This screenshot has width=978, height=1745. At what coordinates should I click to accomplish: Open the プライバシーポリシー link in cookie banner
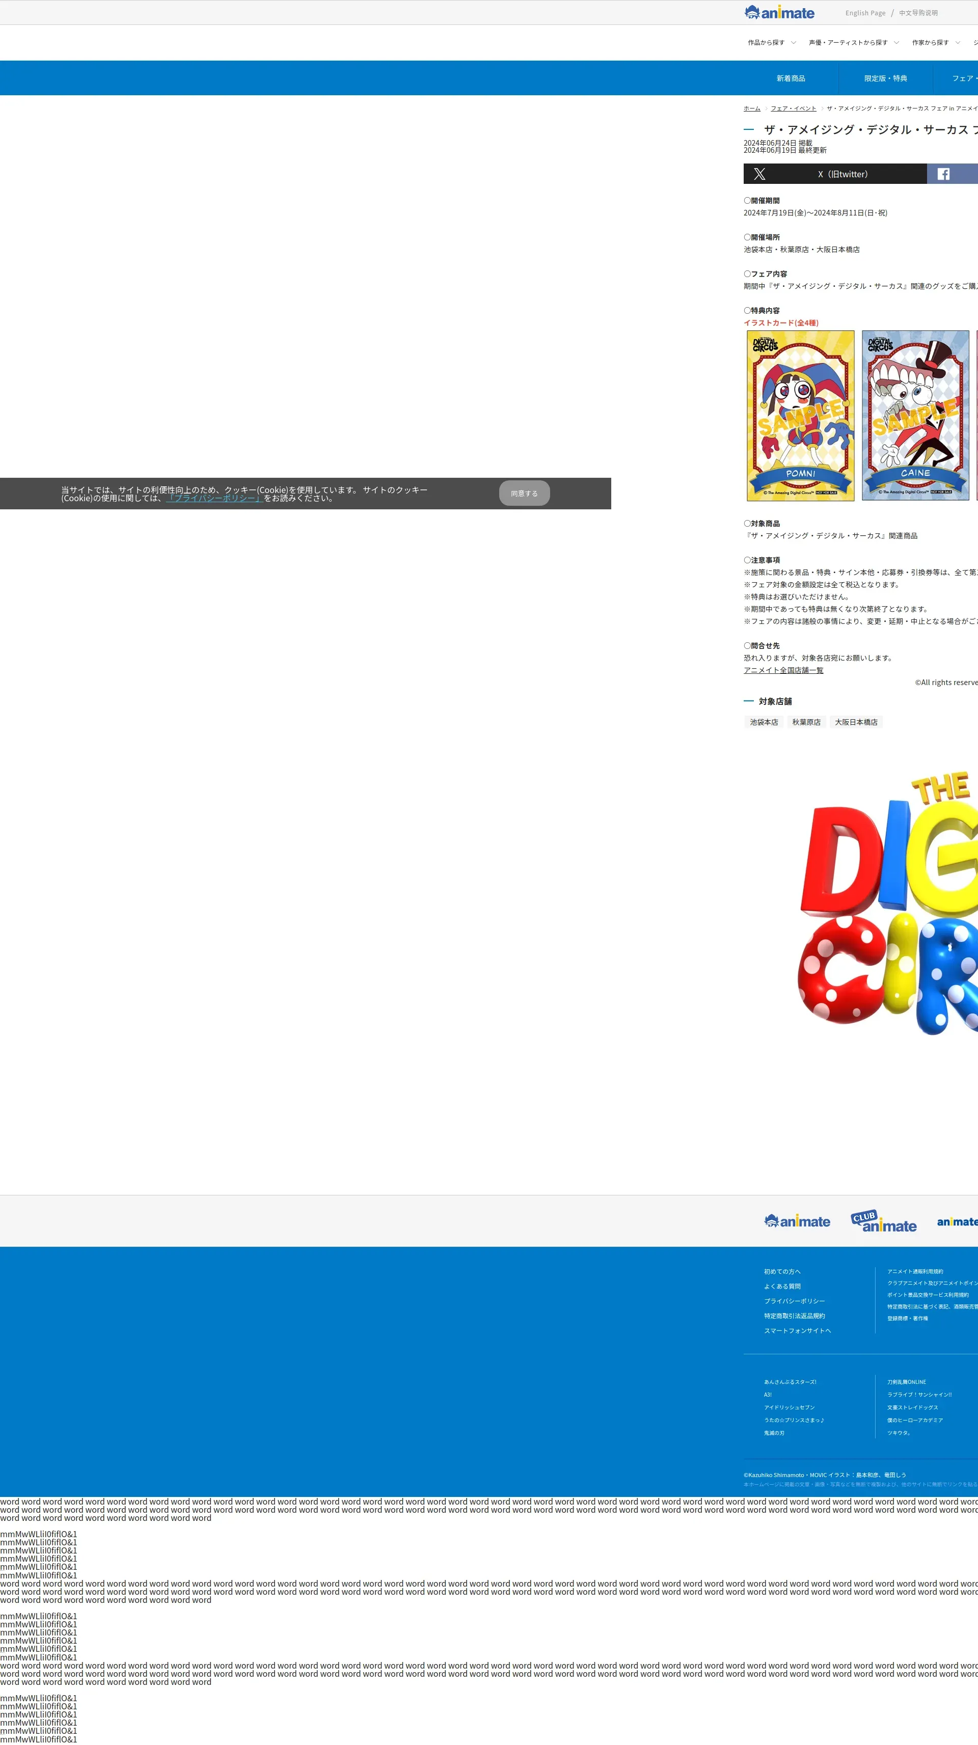click(x=214, y=498)
